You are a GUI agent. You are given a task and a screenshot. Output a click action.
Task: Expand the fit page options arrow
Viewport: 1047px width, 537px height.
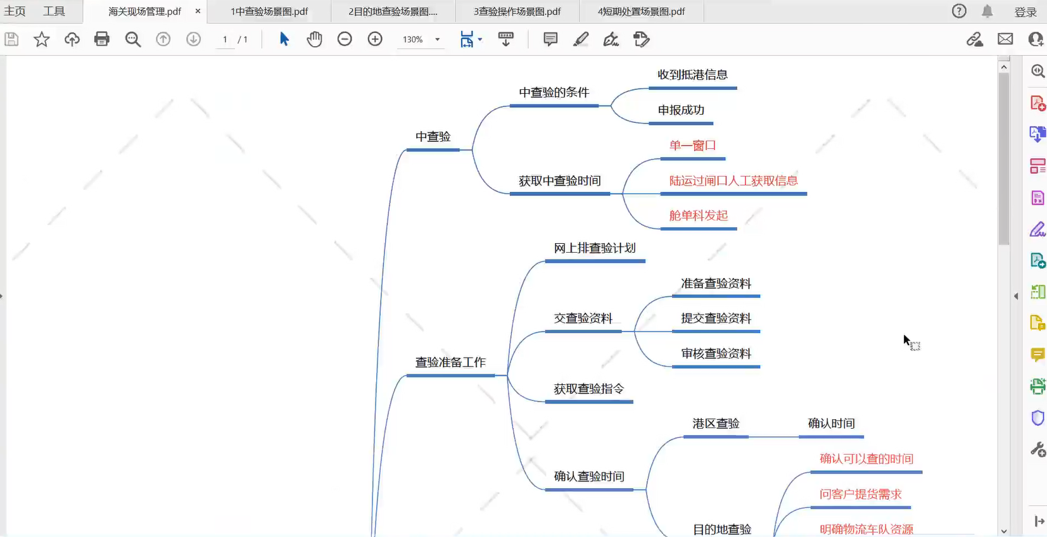click(x=480, y=39)
